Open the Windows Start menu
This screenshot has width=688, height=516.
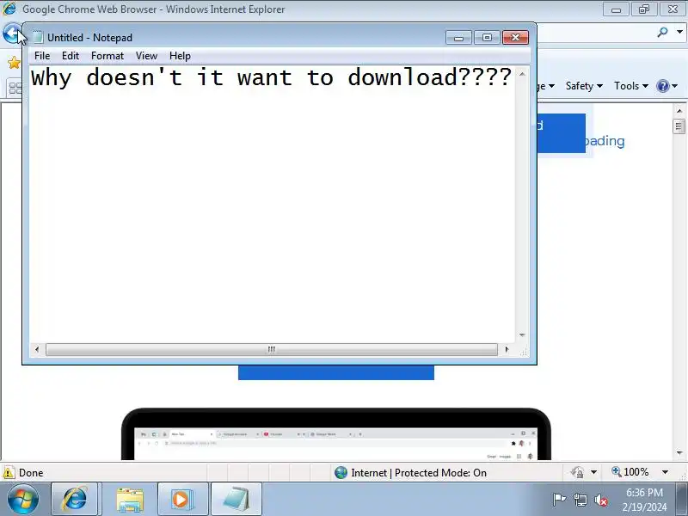pos(22,499)
